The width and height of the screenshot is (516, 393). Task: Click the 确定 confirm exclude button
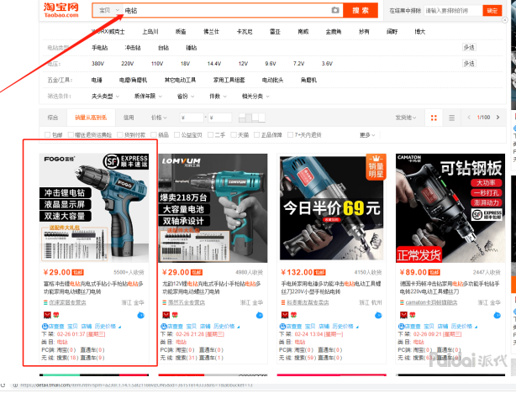click(x=492, y=11)
